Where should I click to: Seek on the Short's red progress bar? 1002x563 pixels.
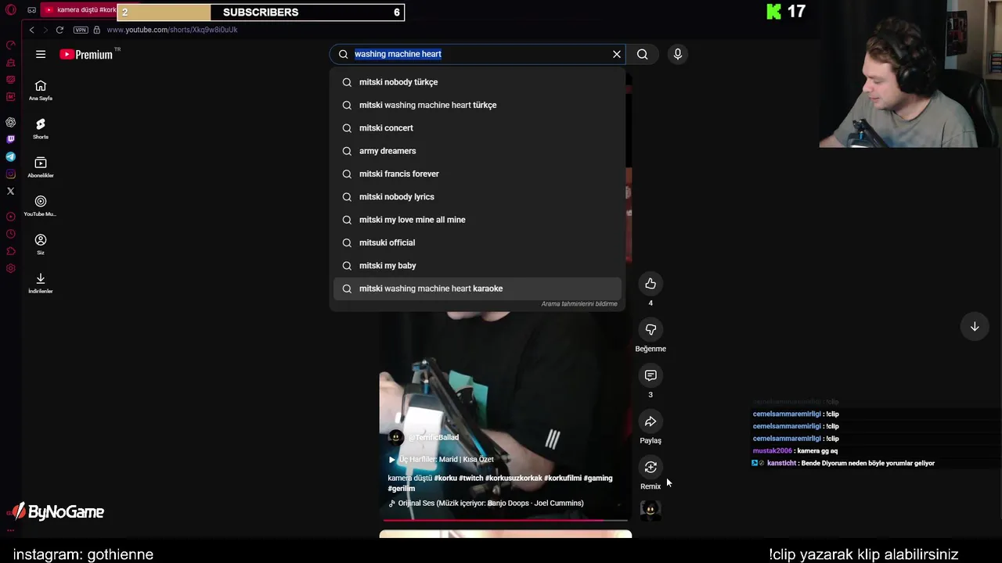point(505,520)
